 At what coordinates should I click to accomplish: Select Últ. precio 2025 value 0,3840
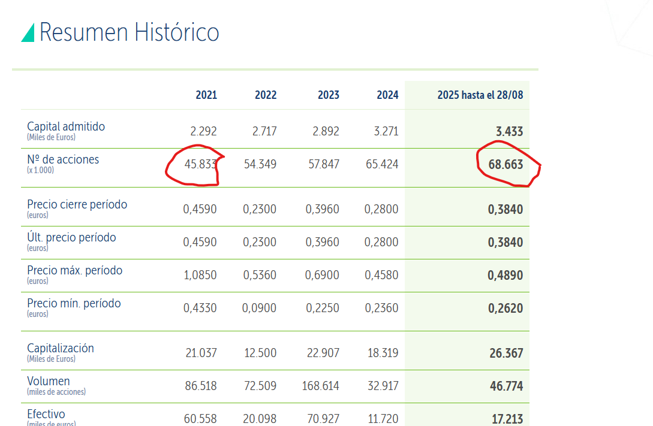pos(505,242)
